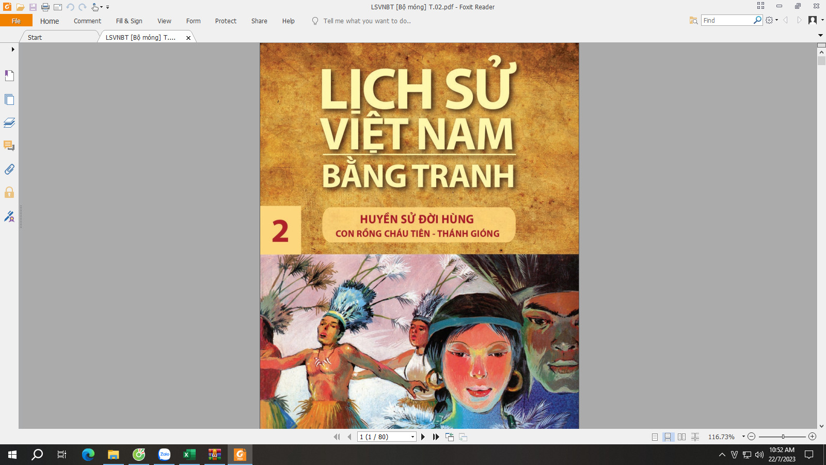Open the Security lock panel
The width and height of the screenshot is (826, 465).
tap(9, 193)
